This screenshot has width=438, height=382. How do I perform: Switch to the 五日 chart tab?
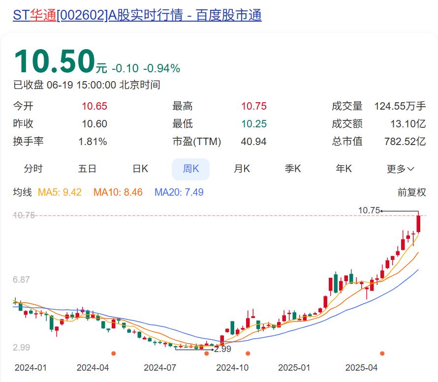tap(87, 169)
